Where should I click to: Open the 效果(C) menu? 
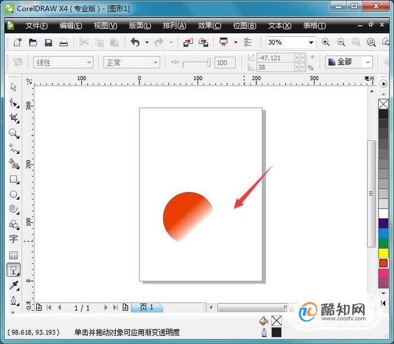(209, 26)
